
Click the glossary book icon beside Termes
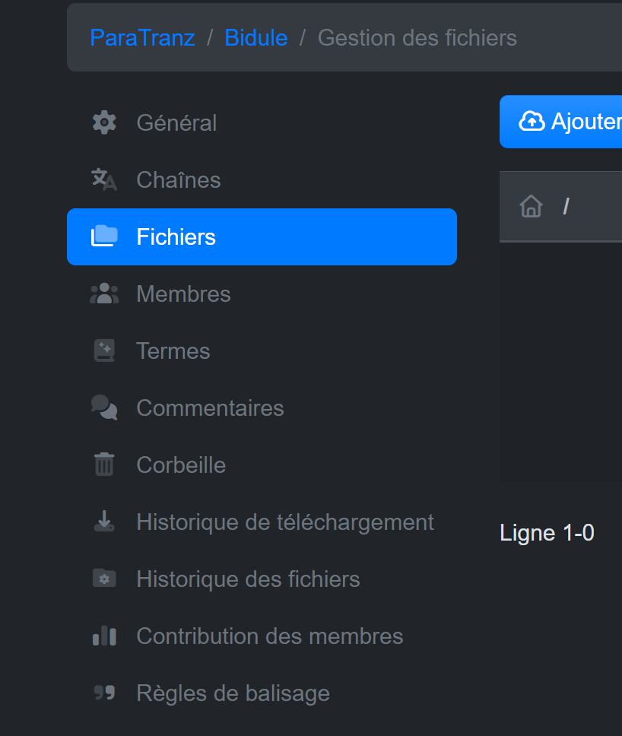[x=104, y=351]
